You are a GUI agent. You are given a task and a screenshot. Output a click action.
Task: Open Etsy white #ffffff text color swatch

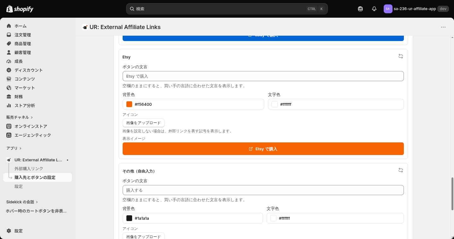275,104
